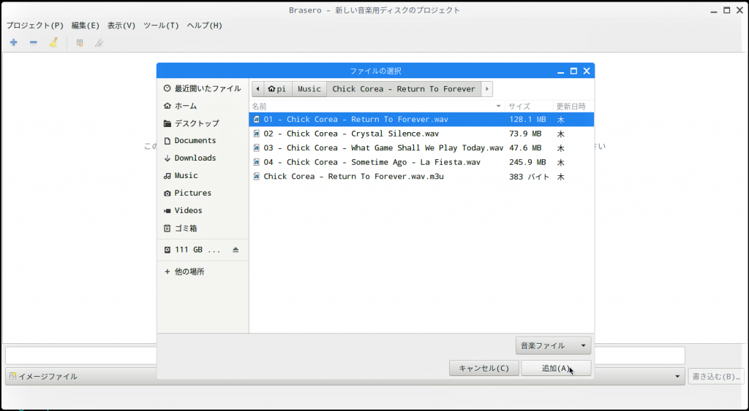Select 01 - Chick Corea - Return To Forever.wav

[421, 119]
